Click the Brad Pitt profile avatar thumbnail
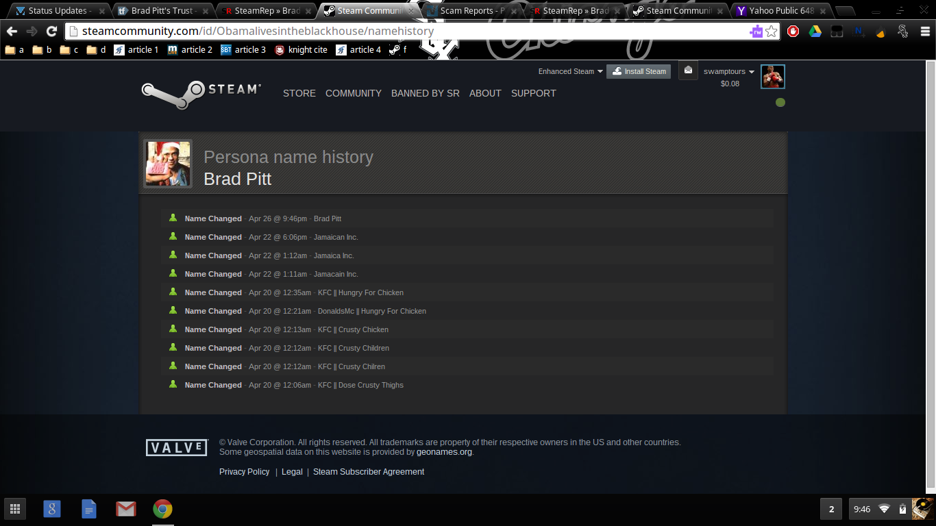Screen dimensions: 936x526 [168, 164]
